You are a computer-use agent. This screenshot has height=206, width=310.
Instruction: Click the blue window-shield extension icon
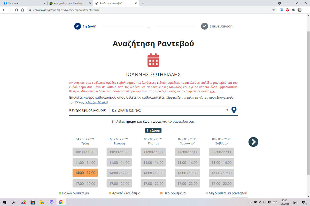click(x=281, y=10)
